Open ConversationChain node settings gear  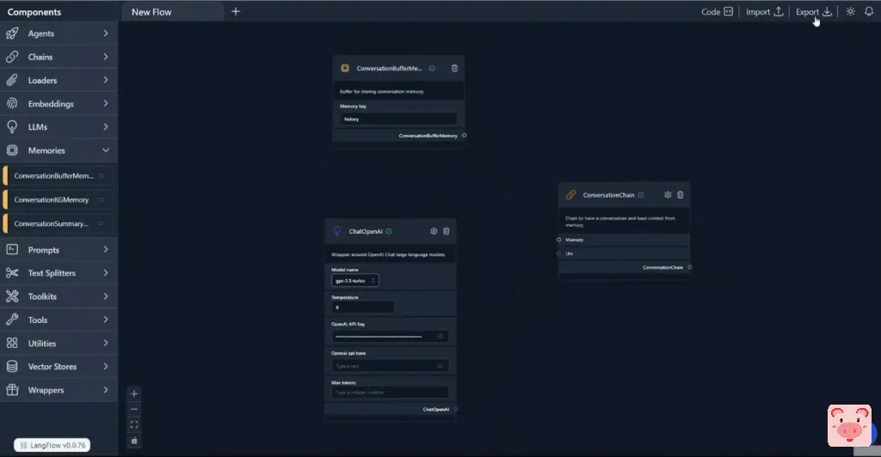(x=668, y=195)
